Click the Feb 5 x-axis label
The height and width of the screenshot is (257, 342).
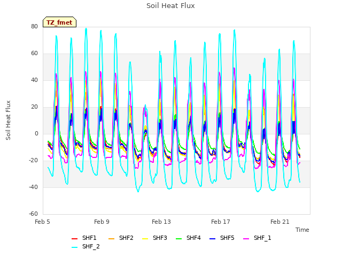click(42, 222)
